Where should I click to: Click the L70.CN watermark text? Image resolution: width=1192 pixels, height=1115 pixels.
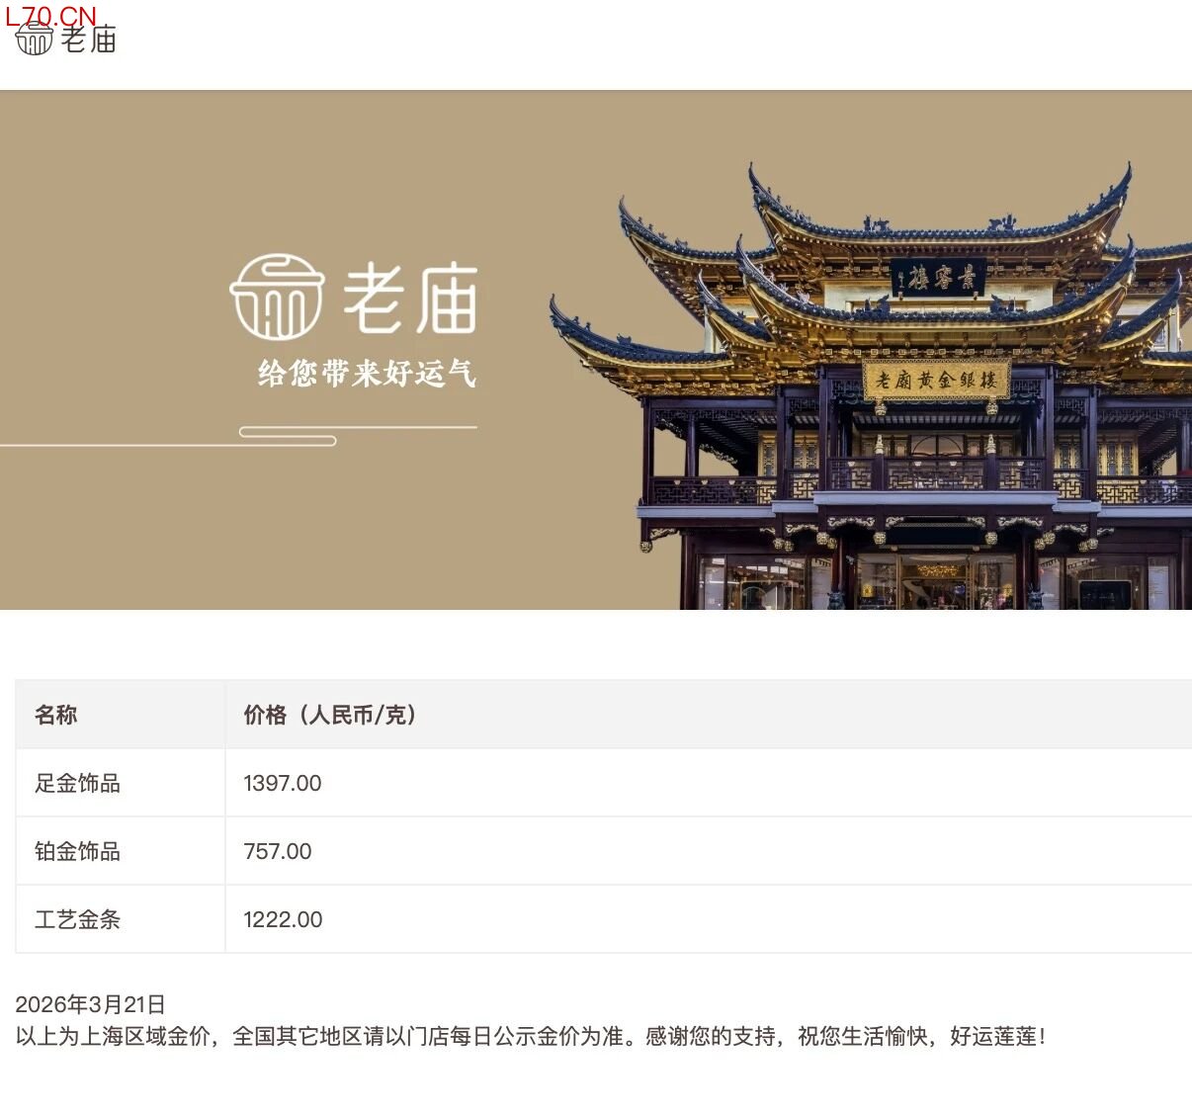[x=50, y=16]
